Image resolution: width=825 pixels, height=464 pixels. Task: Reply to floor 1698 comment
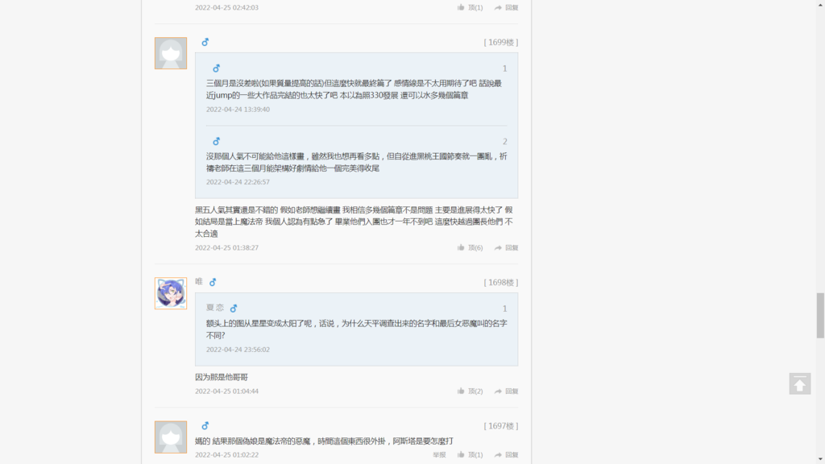(x=506, y=391)
